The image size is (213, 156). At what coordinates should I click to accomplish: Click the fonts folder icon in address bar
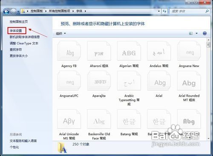click(x=23, y=11)
